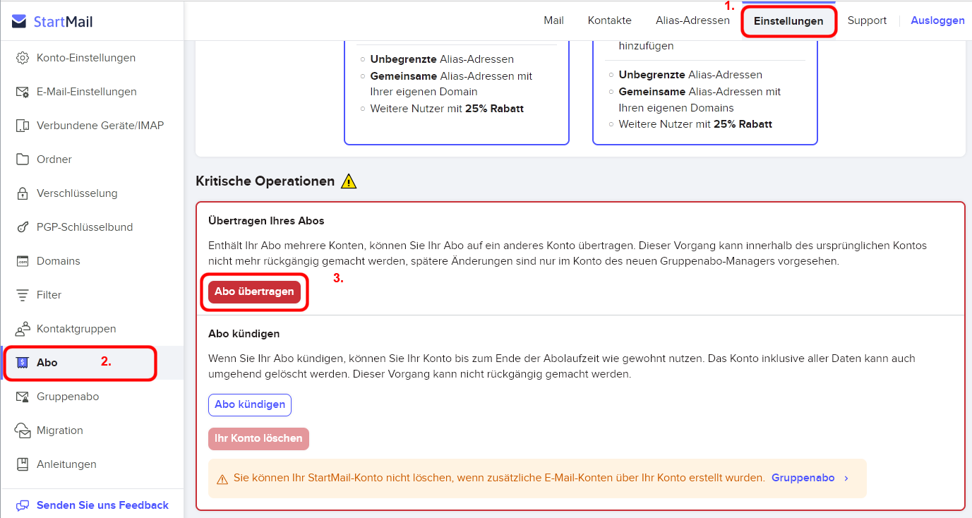Click the Kontaktgruppen people icon
This screenshot has width=972, height=518.
(23, 329)
